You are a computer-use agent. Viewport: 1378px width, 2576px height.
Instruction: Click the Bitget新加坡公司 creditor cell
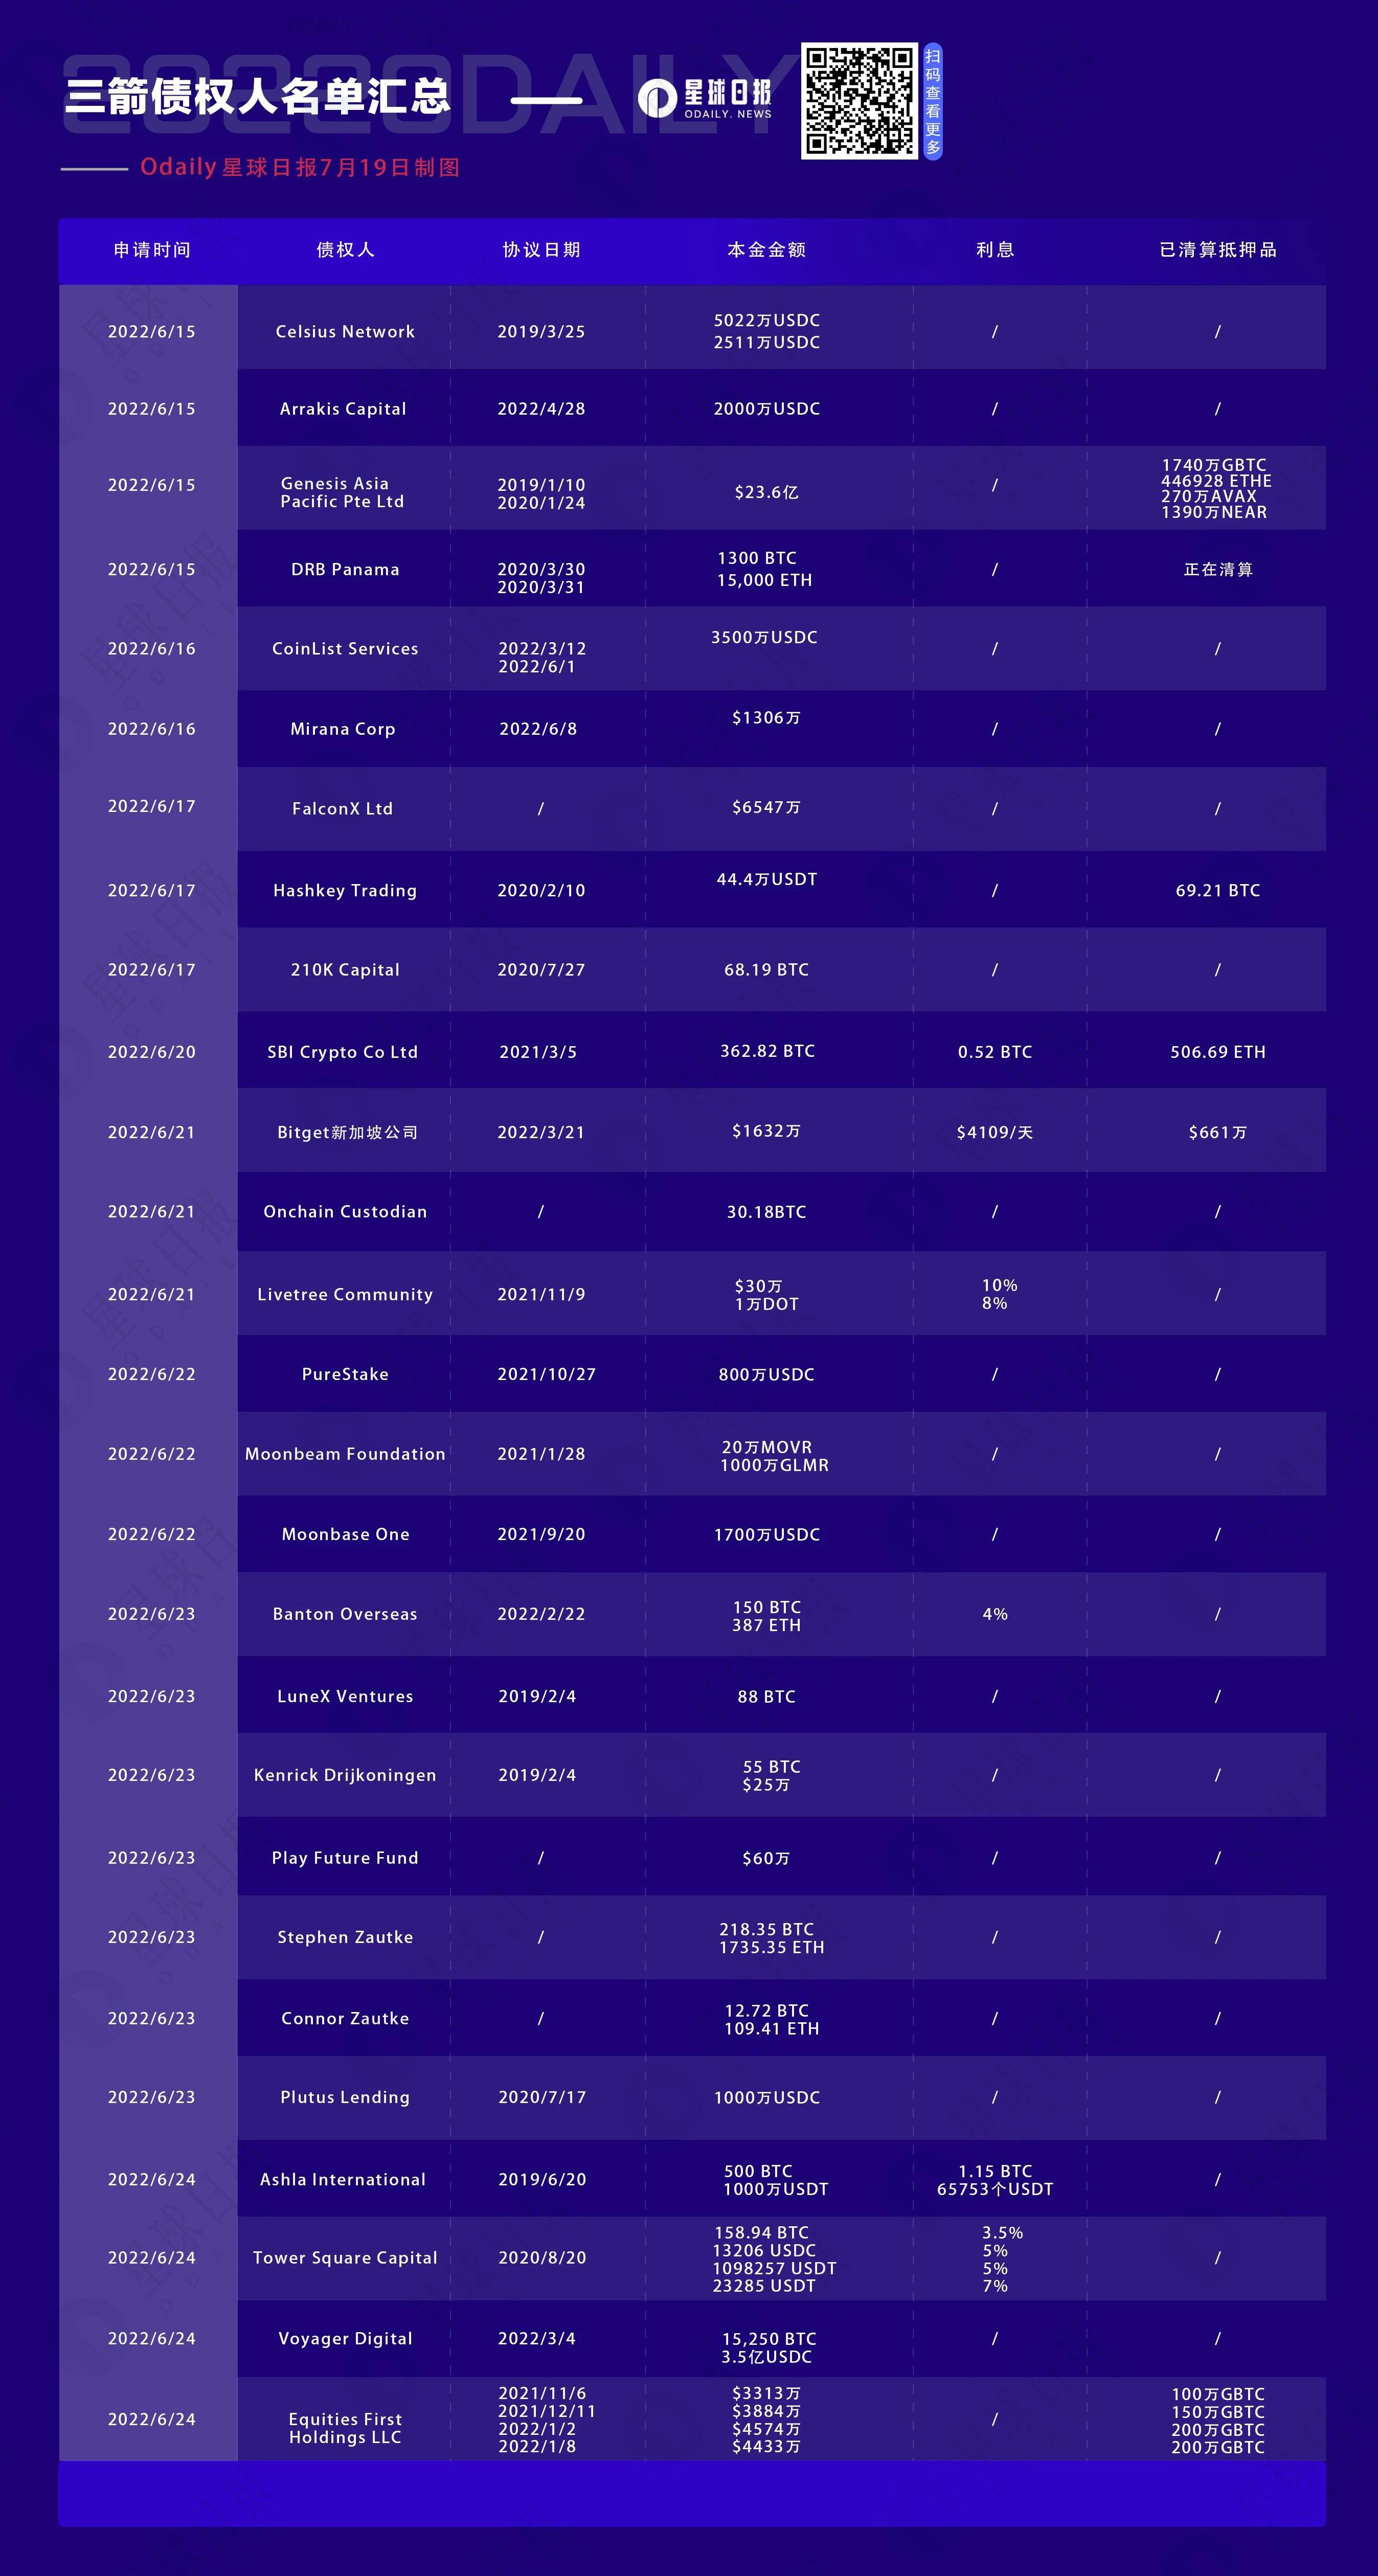coord(347,1132)
